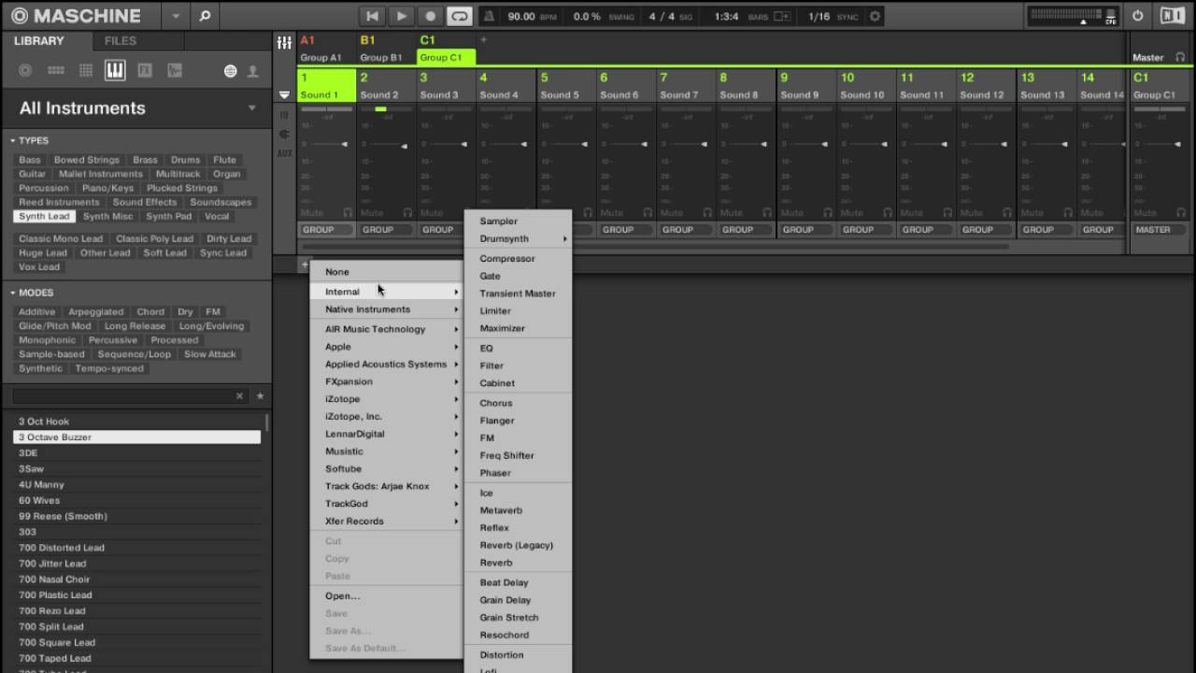The height and width of the screenshot is (673, 1196).
Task: Open the browser search magnifier icon
Action: pyautogui.click(x=205, y=16)
